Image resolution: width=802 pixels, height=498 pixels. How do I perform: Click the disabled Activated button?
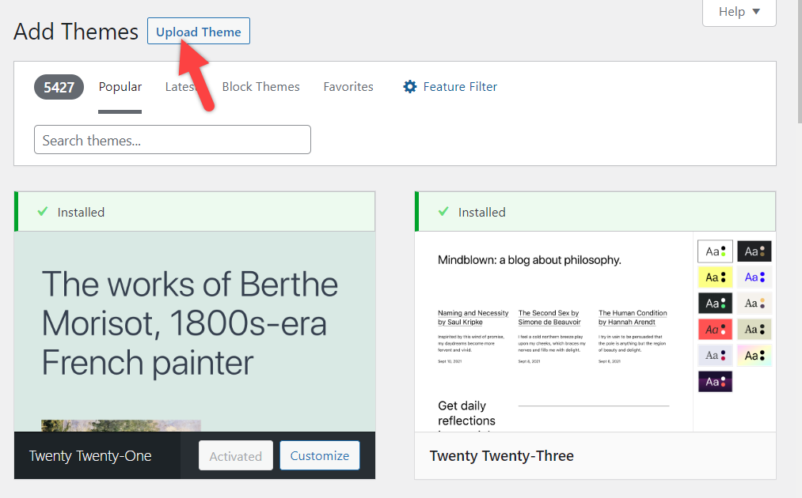235,456
